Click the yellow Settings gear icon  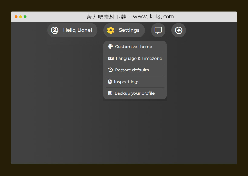pyautogui.click(x=111, y=30)
